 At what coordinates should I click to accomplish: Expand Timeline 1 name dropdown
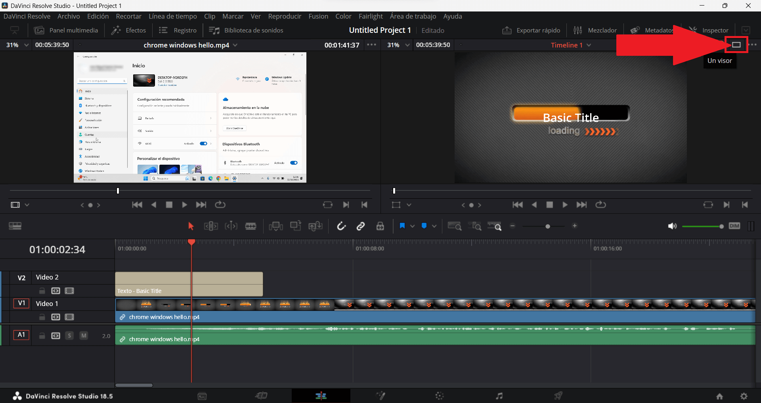(x=589, y=45)
